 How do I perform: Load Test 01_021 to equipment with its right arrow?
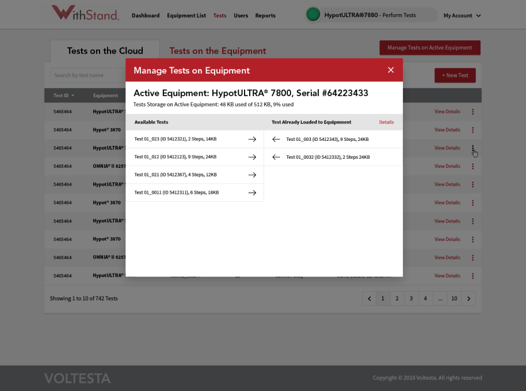[252, 175]
